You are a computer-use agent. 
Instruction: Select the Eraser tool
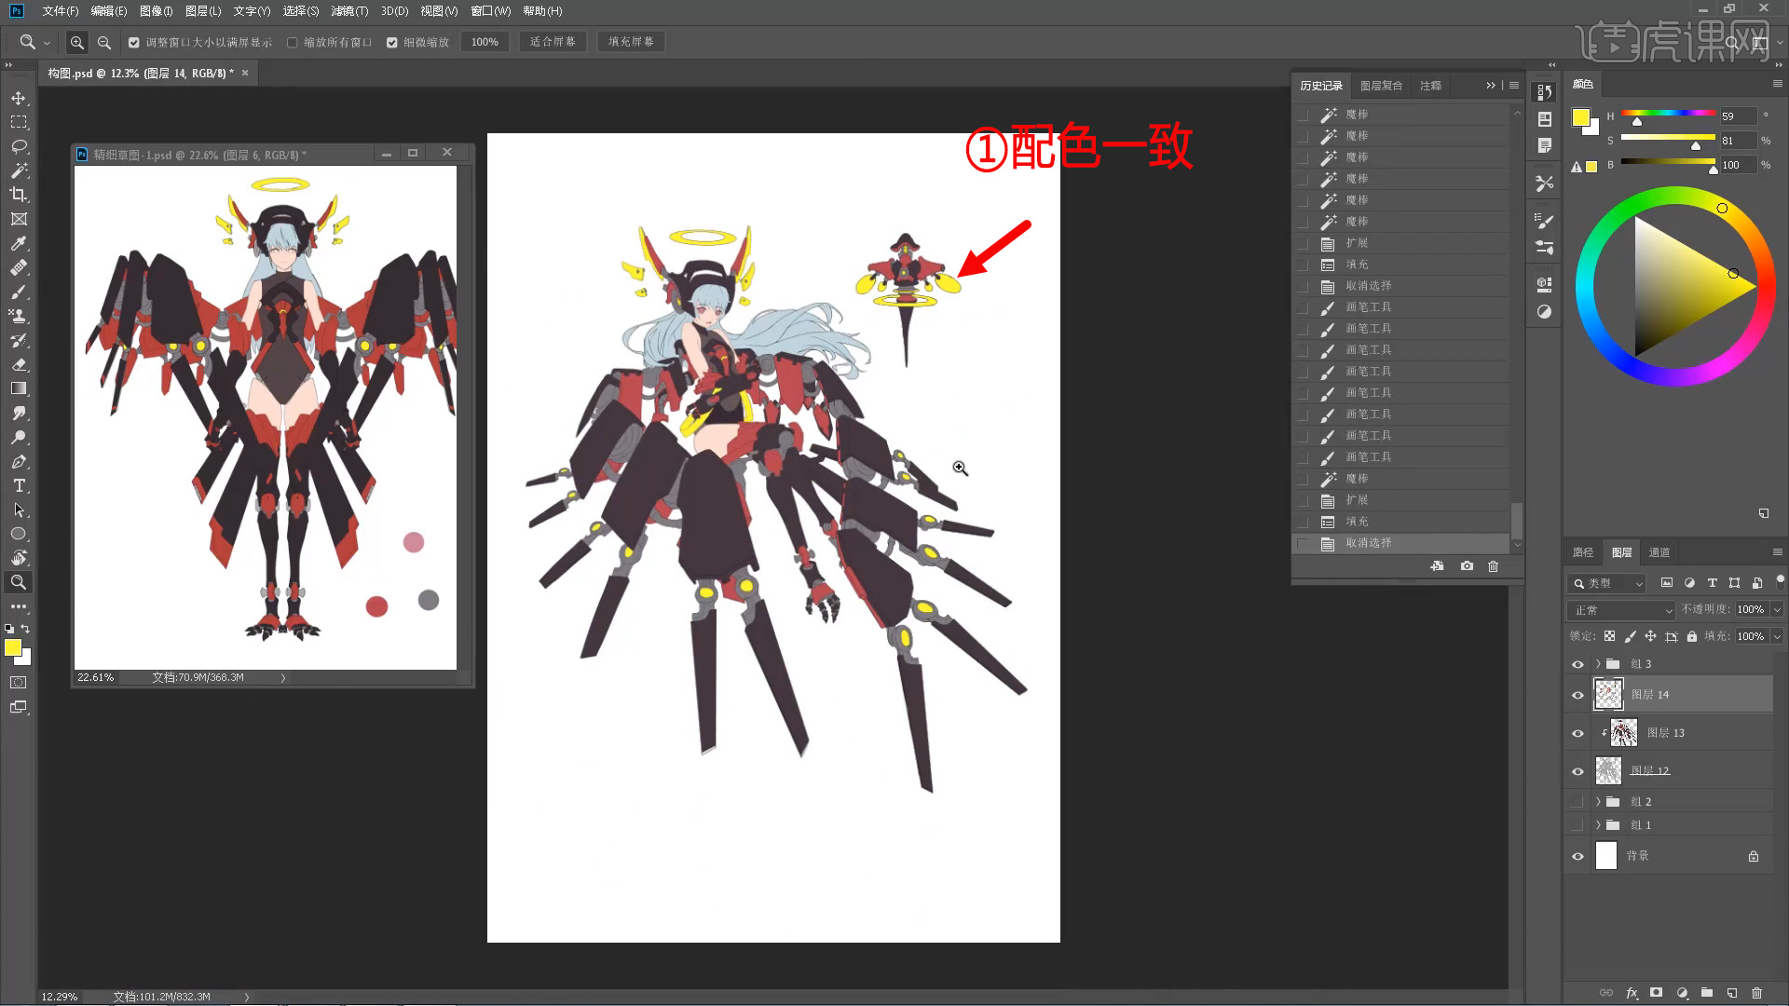pyautogui.click(x=19, y=364)
